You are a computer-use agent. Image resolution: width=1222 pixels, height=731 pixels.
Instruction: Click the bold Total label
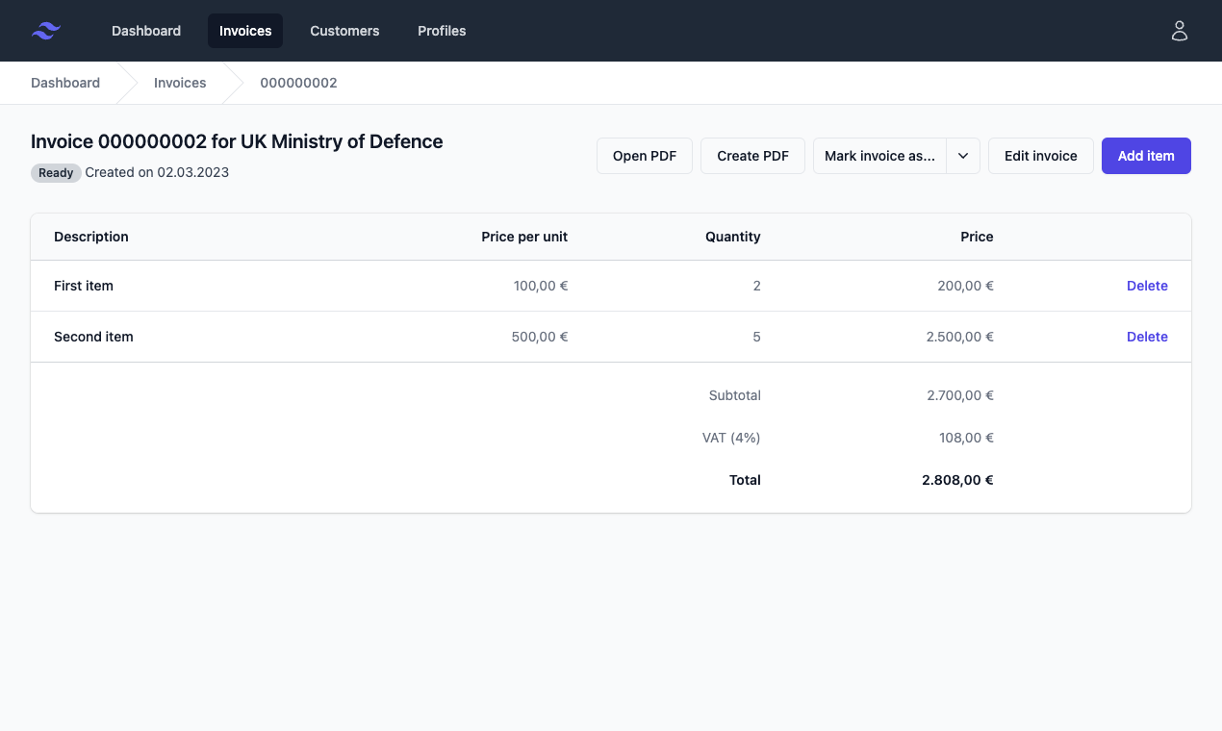(745, 480)
